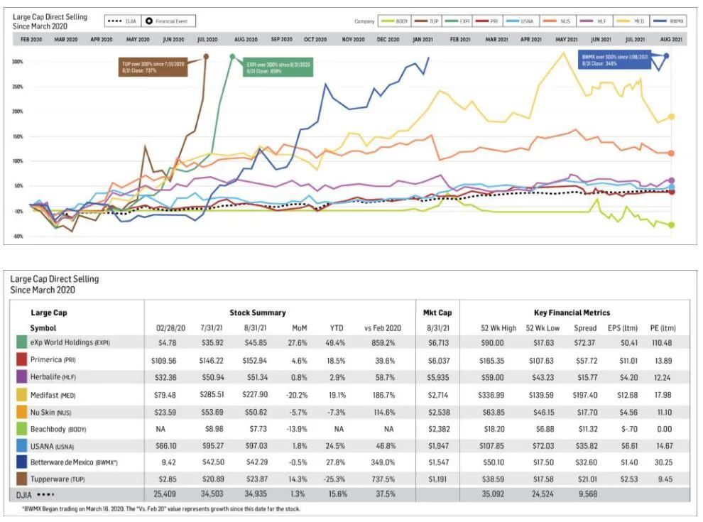Click the DJIA 34,935 value
The image size is (703, 522).
pos(256,494)
